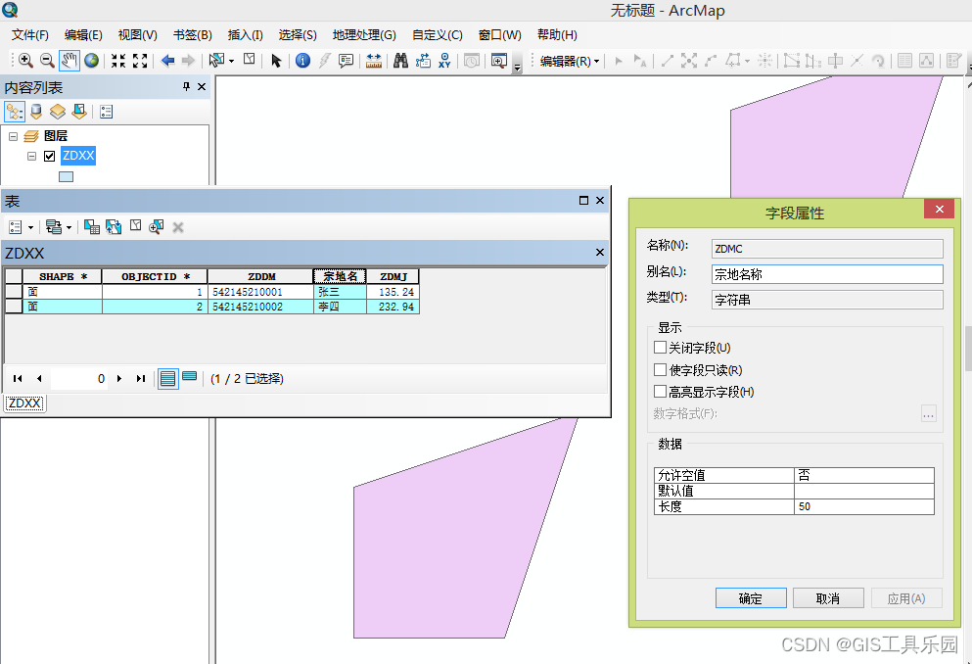Open the 编辑器 dropdown menu
Image resolution: width=972 pixels, height=664 pixels.
570,61
